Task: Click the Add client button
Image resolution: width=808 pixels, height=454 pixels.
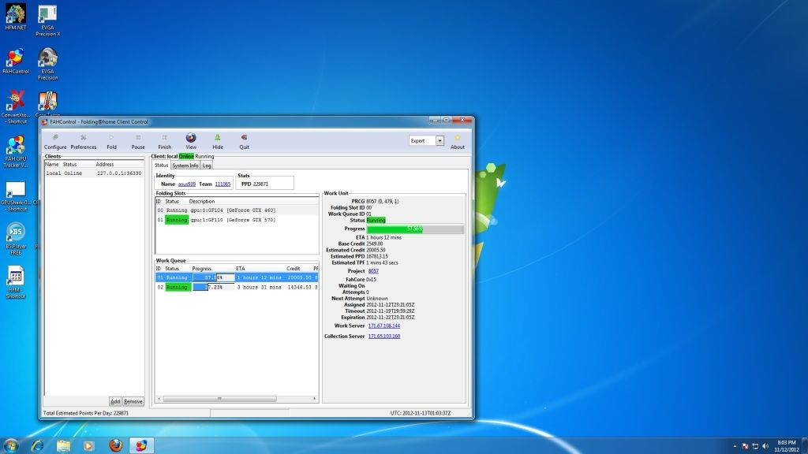Action: coord(115,401)
